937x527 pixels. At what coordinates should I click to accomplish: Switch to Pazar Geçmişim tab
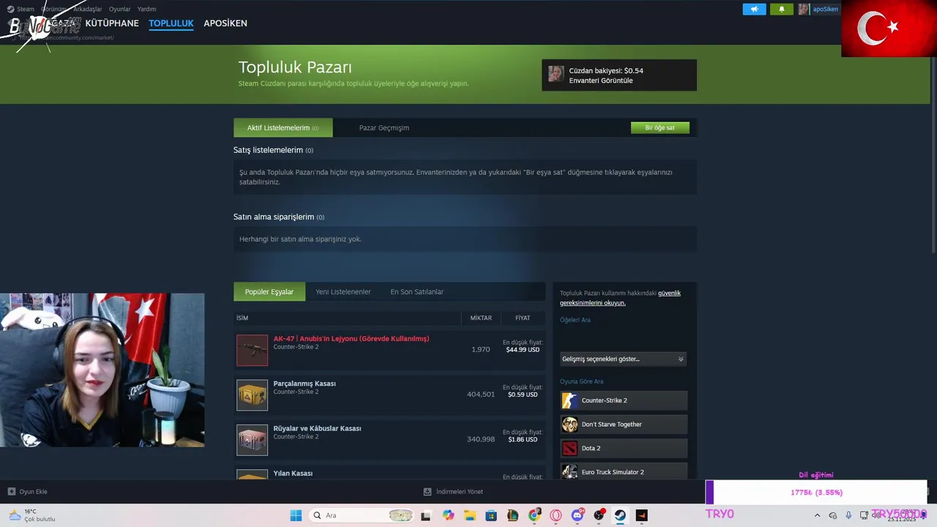click(384, 127)
